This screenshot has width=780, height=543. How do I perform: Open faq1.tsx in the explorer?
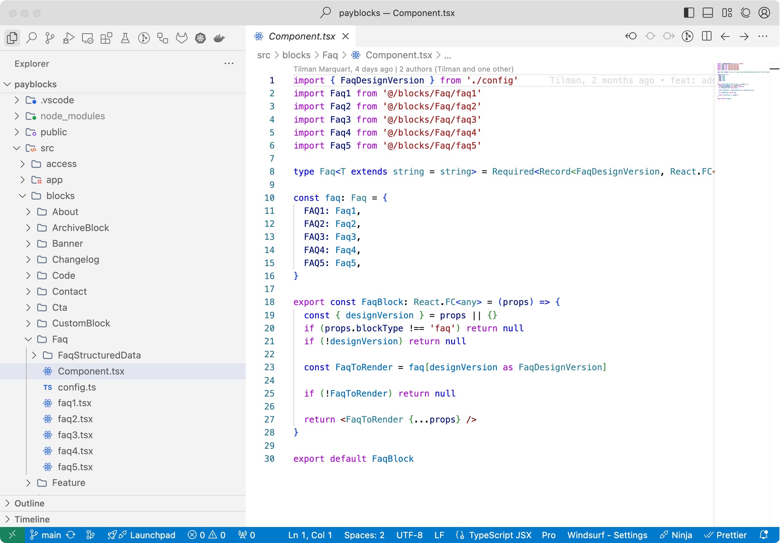pyautogui.click(x=123, y=403)
